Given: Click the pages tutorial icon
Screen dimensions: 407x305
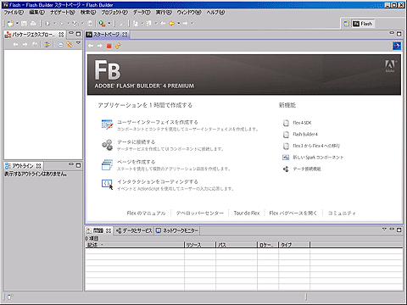Looking at the screenshot, I should pyautogui.click(x=107, y=164).
